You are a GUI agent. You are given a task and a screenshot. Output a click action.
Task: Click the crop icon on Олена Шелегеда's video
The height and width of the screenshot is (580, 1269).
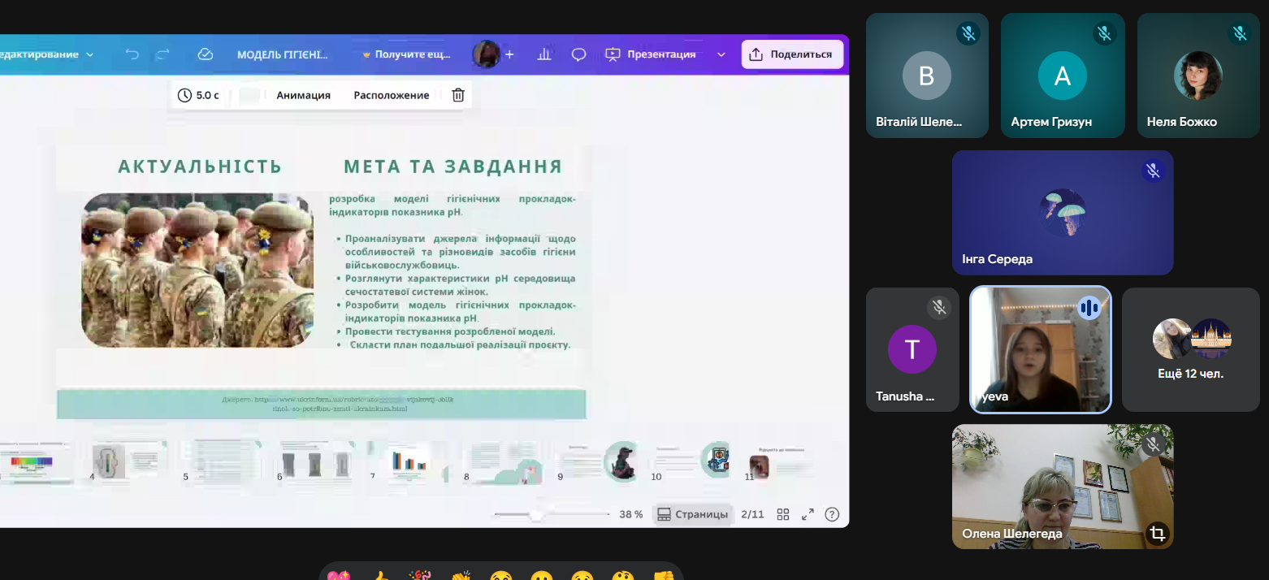pyautogui.click(x=1158, y=534)
